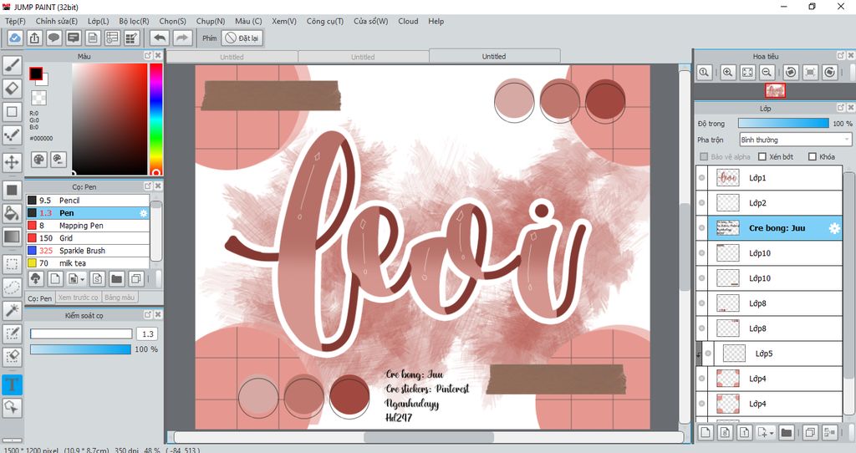The height and width of the screenshot is (453, 856).
Task: Toggle visibility of Cre bong: Juu layer
Action: click(x=702, y=228)
